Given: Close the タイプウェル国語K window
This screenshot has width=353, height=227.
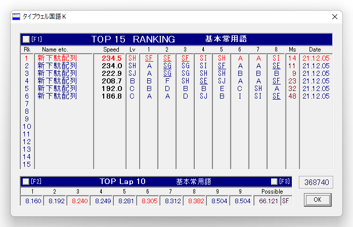Looking at the screenshot, I should (335, 17).
